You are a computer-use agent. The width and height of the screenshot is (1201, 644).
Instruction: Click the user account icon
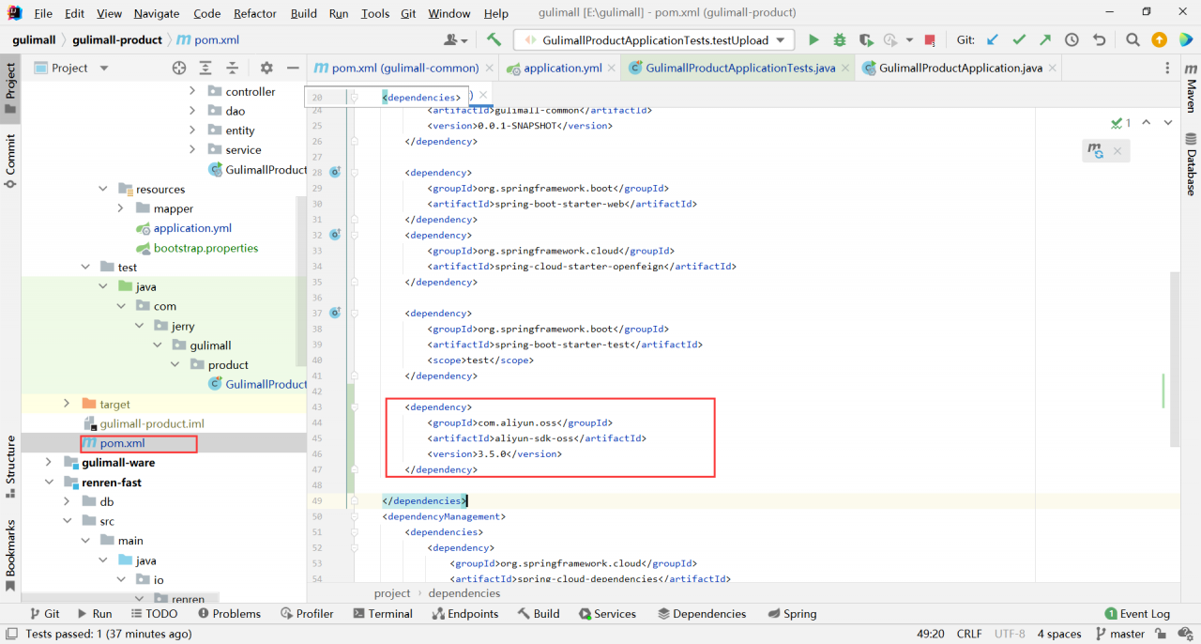click(x=456, y=39)
